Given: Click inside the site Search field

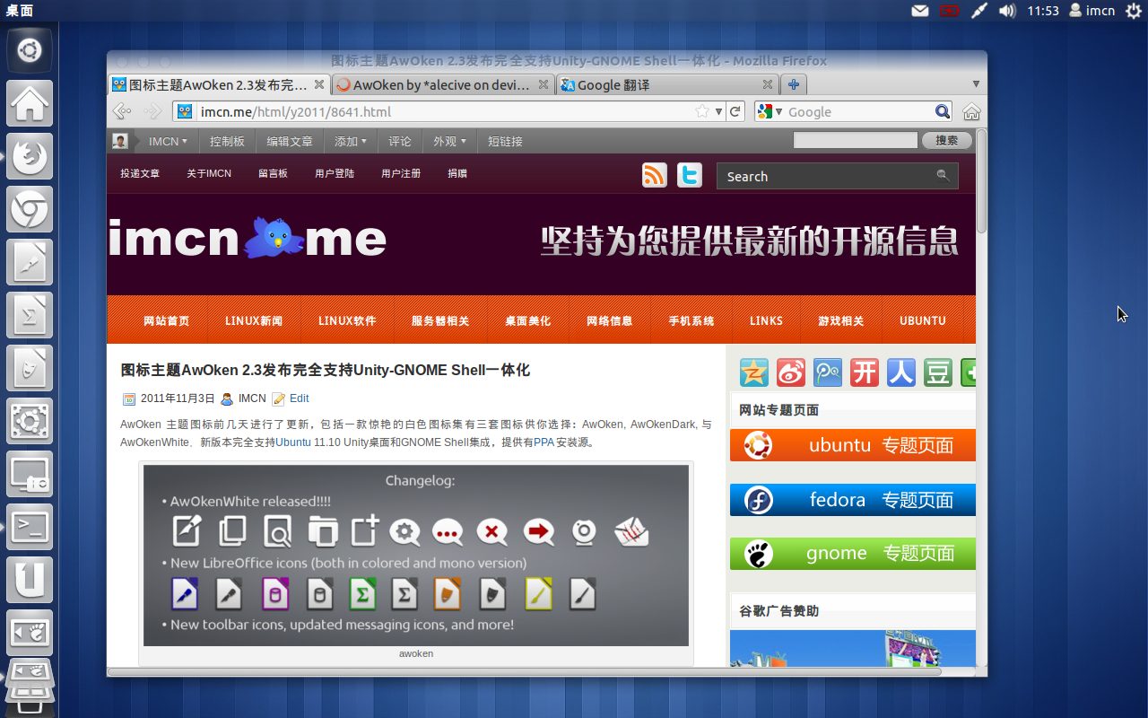Looking at the screenshot, I should [x=827, y=176].
